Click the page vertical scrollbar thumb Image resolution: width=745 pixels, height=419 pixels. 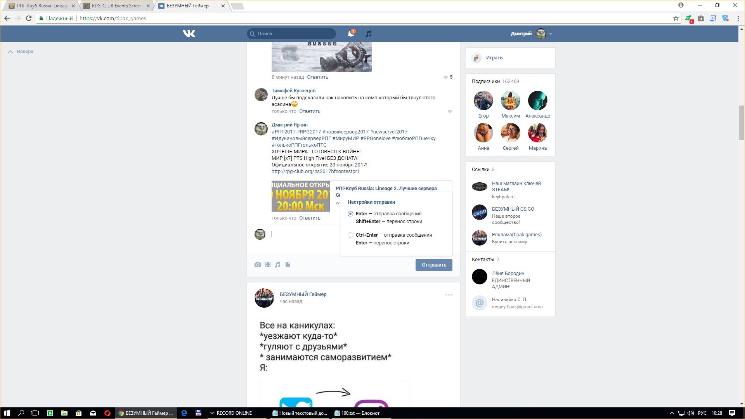click(x=742, y=122)
